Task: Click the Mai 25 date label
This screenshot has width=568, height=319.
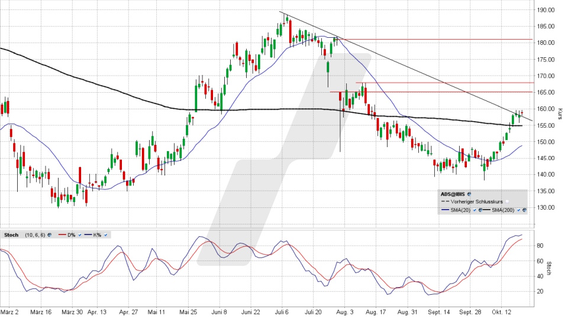Action: click(188, 312)
